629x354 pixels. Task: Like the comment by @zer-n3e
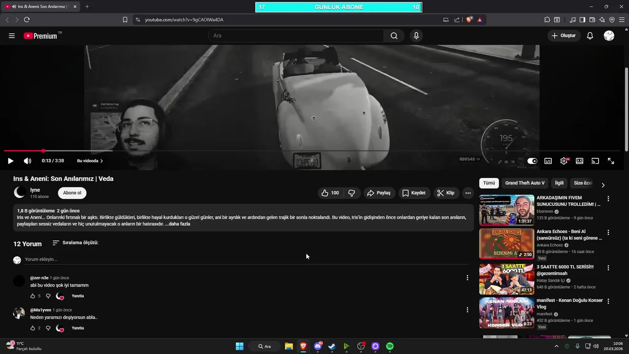33,296
